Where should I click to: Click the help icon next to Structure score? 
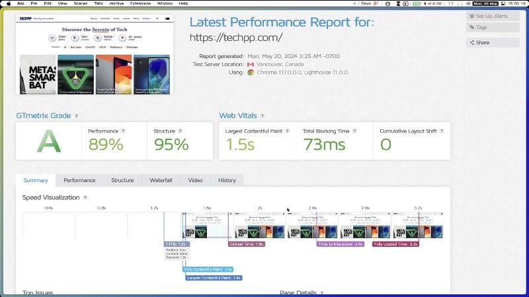tap(180, 131)
